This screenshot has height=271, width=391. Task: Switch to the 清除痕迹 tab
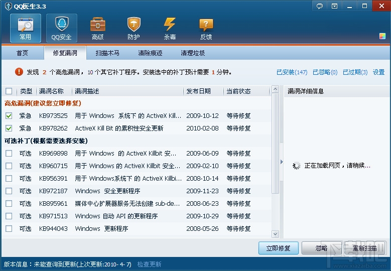tap(150, 53)
